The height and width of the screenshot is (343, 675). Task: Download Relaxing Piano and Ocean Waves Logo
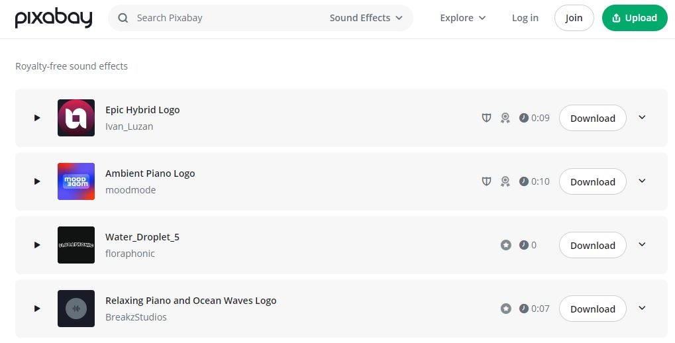(592, 309)
